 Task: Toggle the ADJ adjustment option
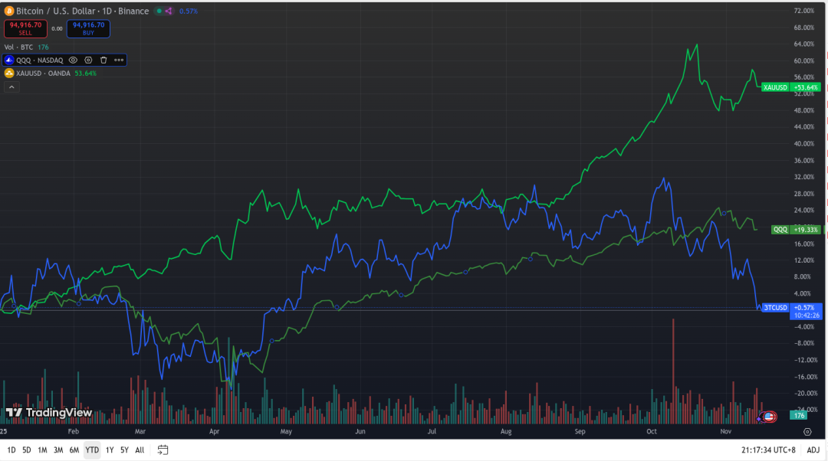coord(813,450)
